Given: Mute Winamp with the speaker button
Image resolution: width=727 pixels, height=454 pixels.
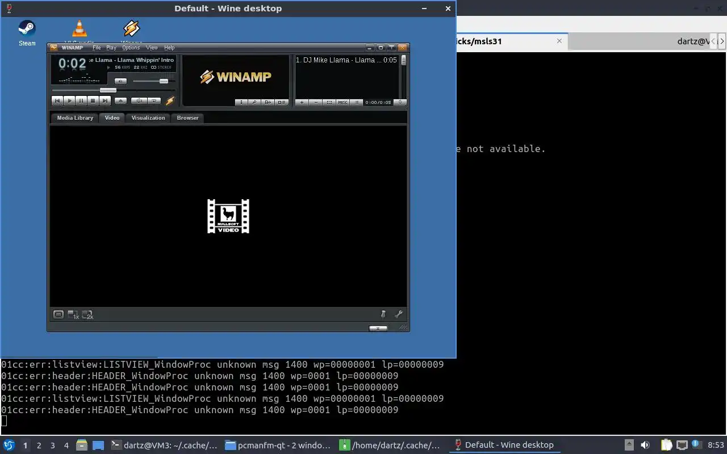Looking at the screenshot, I should coord(120,81).
